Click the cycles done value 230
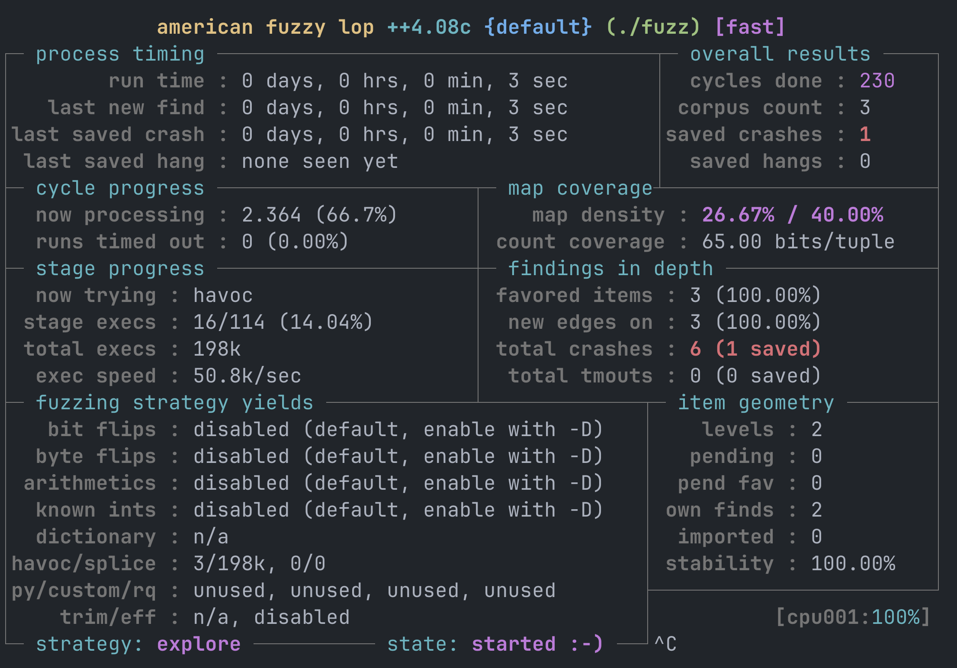 (877, 81)
